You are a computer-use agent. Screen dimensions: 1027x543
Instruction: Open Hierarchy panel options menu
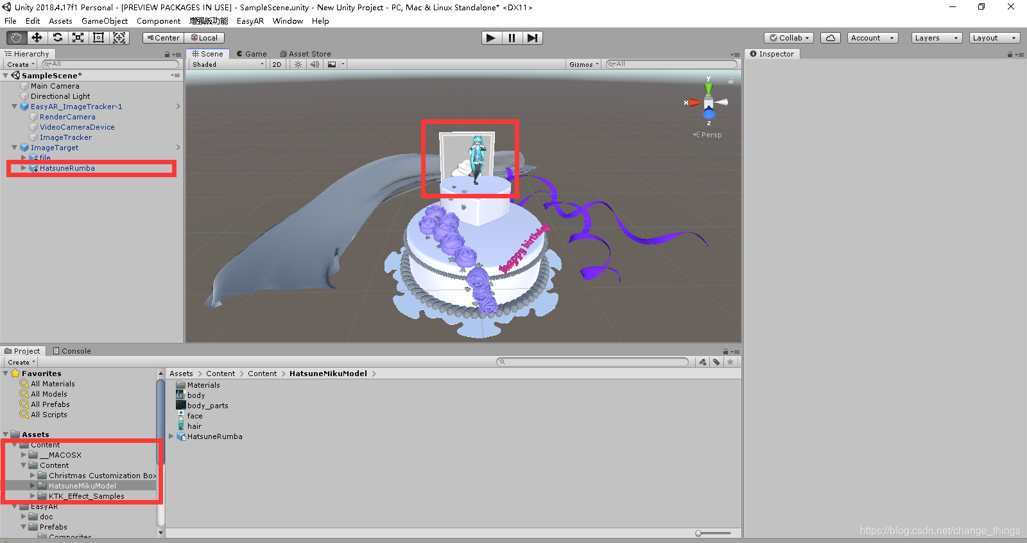[177, 55]
